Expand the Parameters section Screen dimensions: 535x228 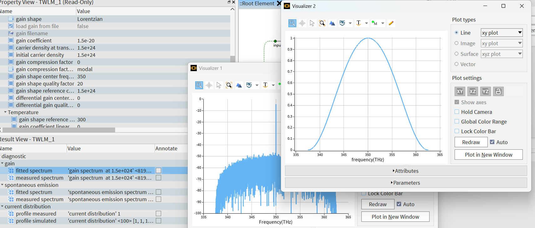[406, 183]
